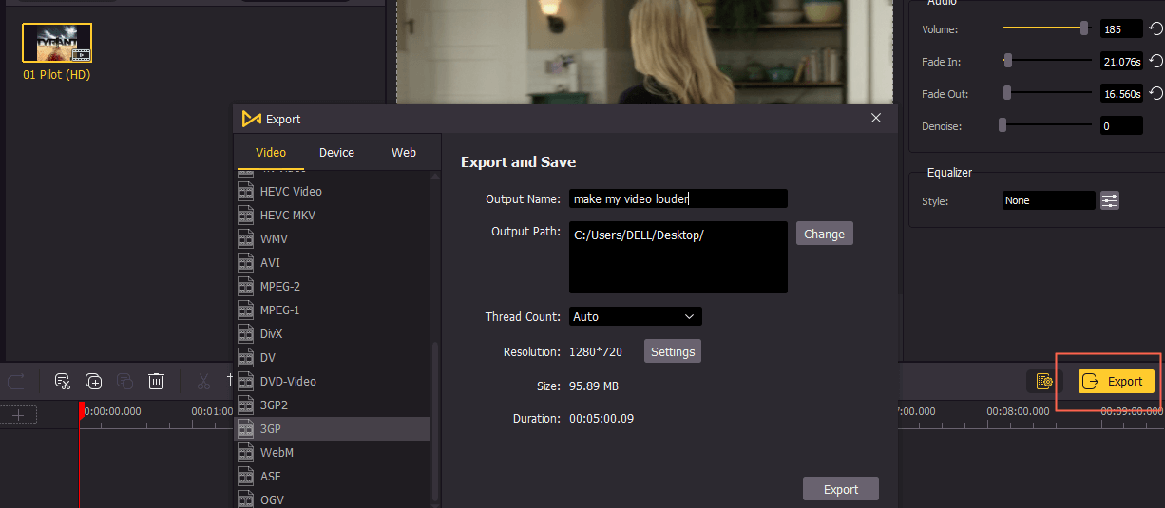This screenshot has height=508, width=1165.
Task: Select the DV format
Action: point(333,357)
